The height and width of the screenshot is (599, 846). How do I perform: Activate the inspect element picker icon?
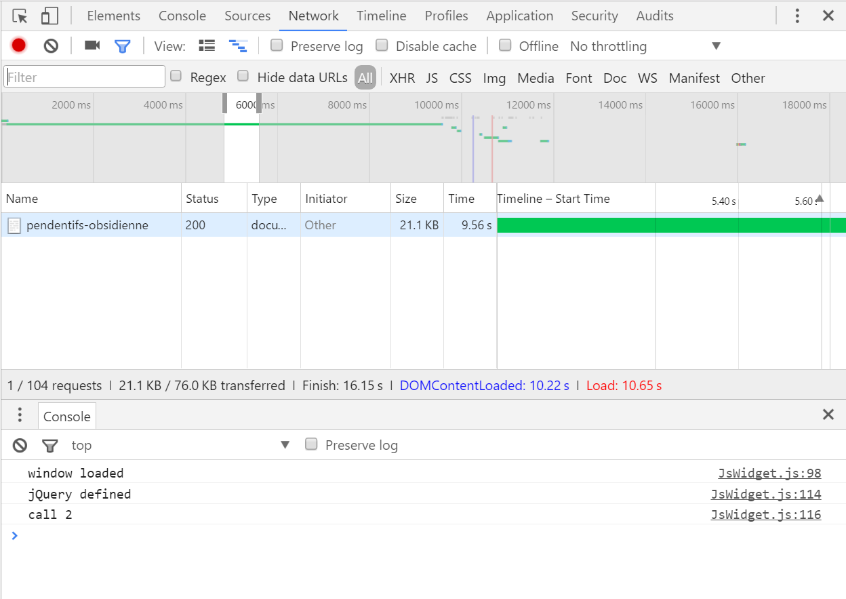coord(20,16)
